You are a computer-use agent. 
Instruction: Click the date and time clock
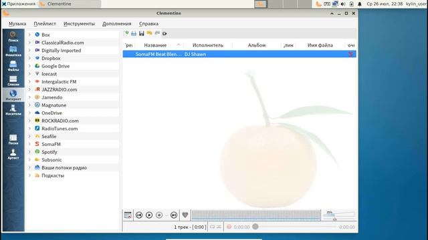(x=385, y=4)
